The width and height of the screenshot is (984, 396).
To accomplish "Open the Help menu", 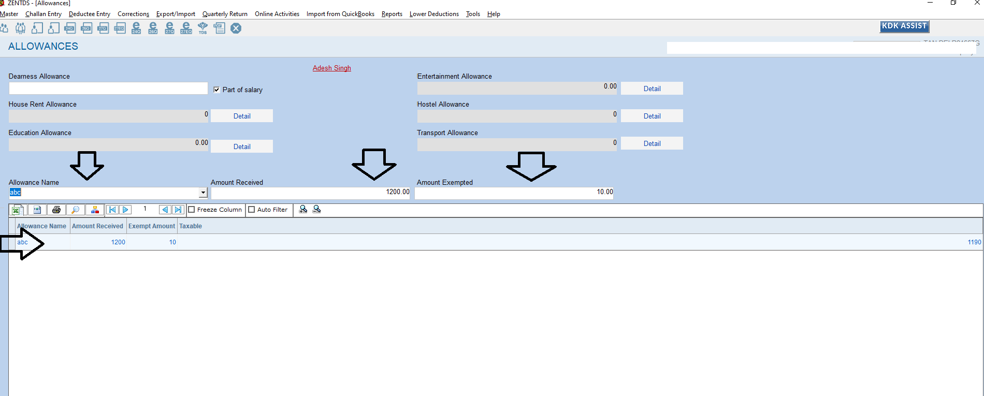I will pyautogui.click(x=494, y=14).
